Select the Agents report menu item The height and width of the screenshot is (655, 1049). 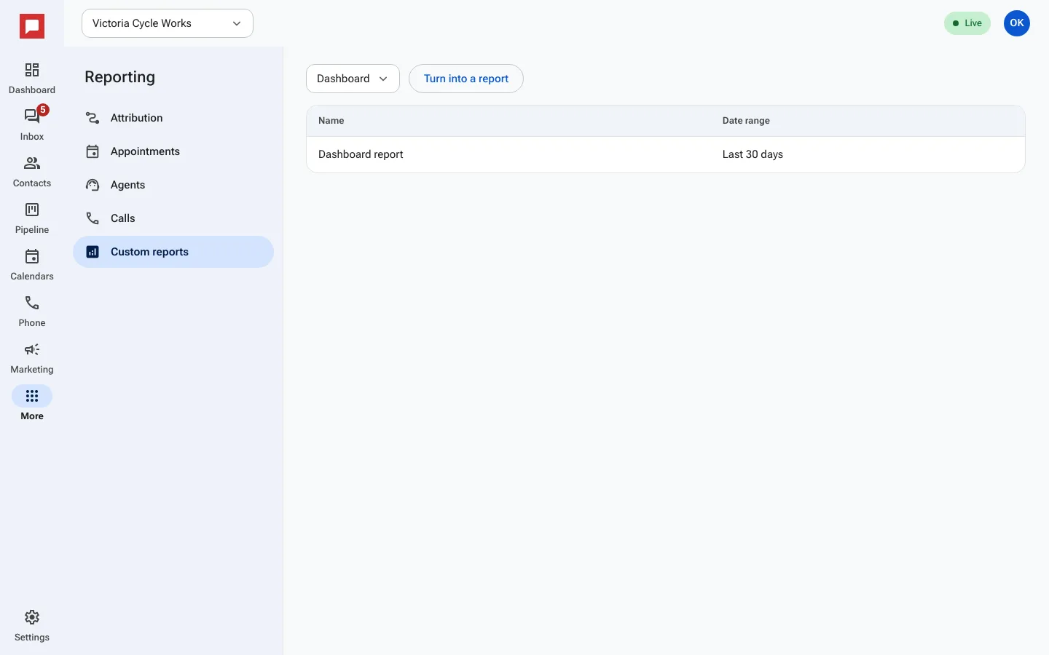click(x=173, y=185)
